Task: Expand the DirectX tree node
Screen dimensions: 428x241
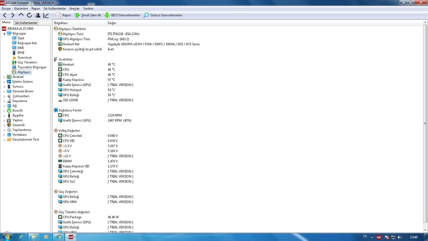Action: click(4, 111)
